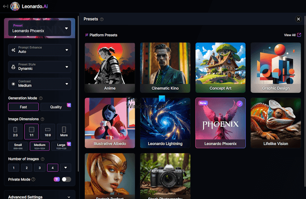The width and height of the screenshot is (306, 199).
Task: Select the Large image size
Action: point(61,146)
